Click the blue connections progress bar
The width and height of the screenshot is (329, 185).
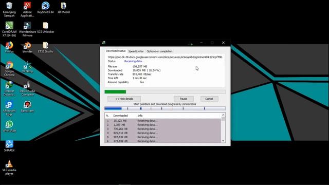(165, 108)
